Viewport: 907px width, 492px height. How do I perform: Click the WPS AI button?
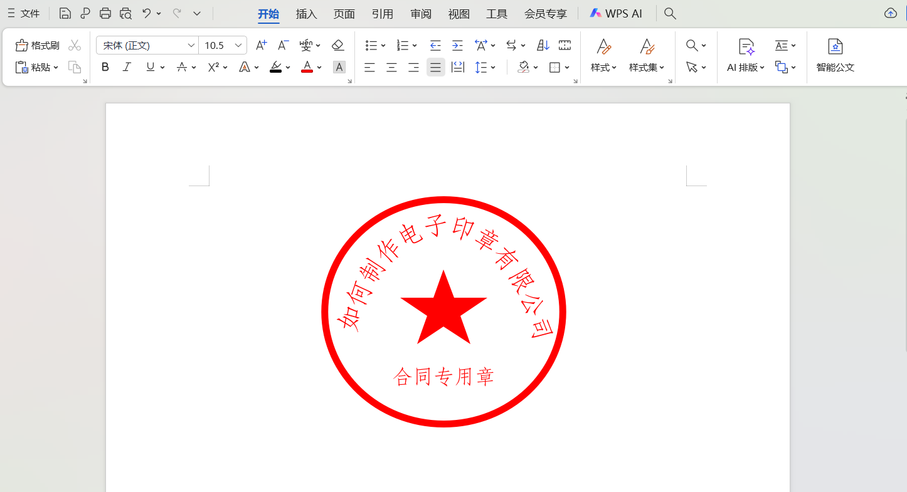click(x=617, y=13)
